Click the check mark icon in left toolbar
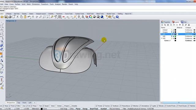This screenshot has height=110, width=196. click(x=2, y=84)
